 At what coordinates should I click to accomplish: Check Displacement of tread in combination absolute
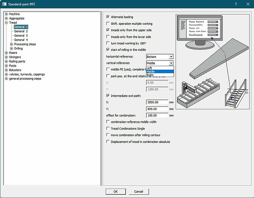(108, 141)
